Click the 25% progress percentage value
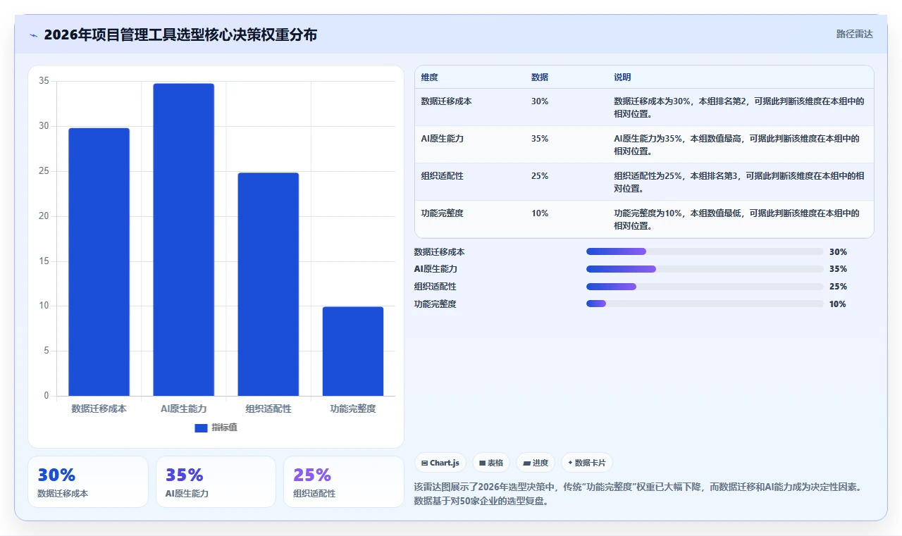Image resolution: width=902 pixels, height=536 pixels. tap(838, 287)
